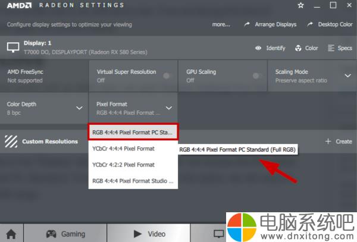Collapse the Pixel Format dropdown
The width and height of the screenshot is (357, 242).
[x=169, y=108]
